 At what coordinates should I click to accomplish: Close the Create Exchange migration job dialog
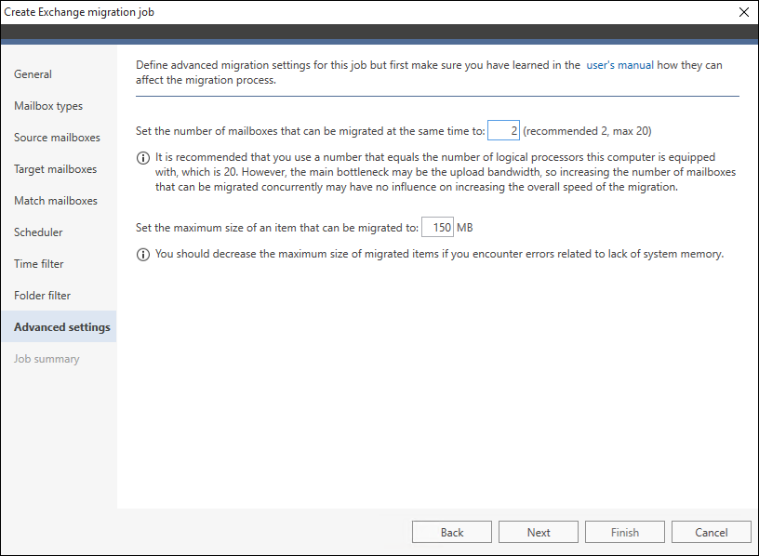(x=744, y=12)
